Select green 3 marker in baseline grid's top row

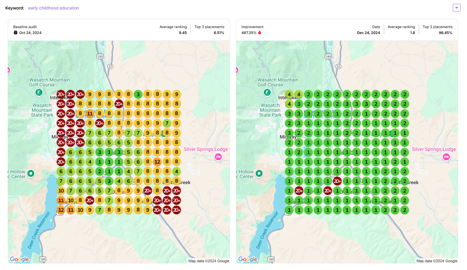pyautogui.click(x=138, y=95)
